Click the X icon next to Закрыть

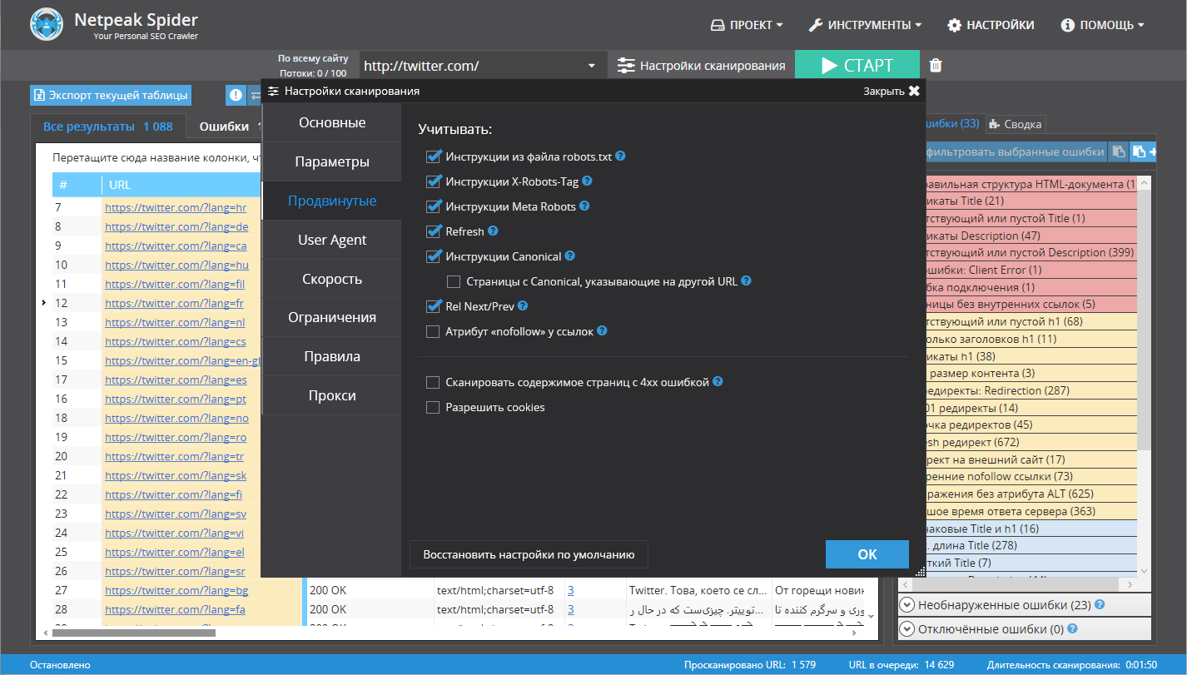coord(914,92)
